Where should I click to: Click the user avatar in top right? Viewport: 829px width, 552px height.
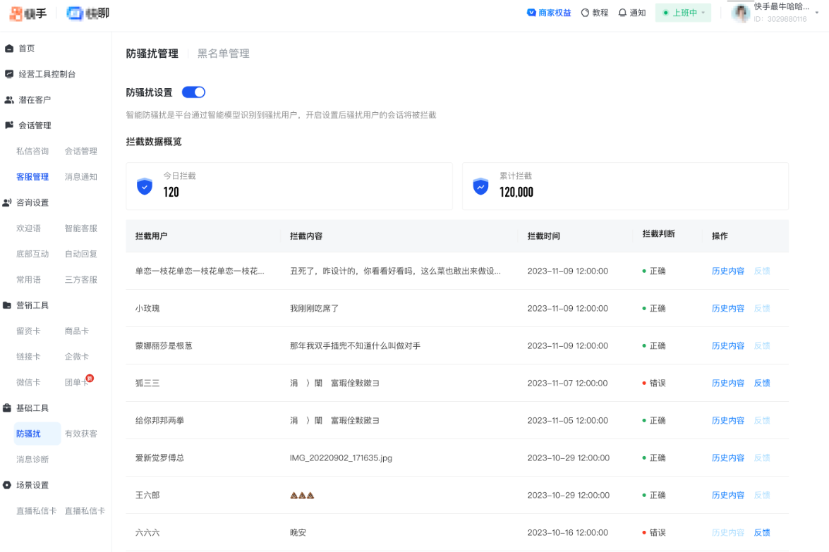coord(741,12)
